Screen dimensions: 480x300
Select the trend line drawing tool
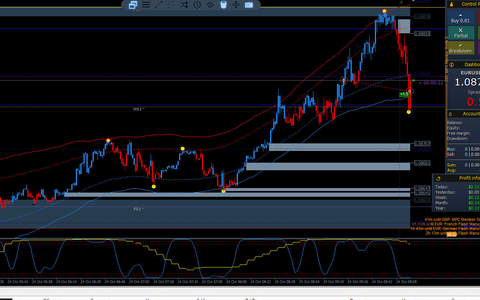click(x=159, y=5)
